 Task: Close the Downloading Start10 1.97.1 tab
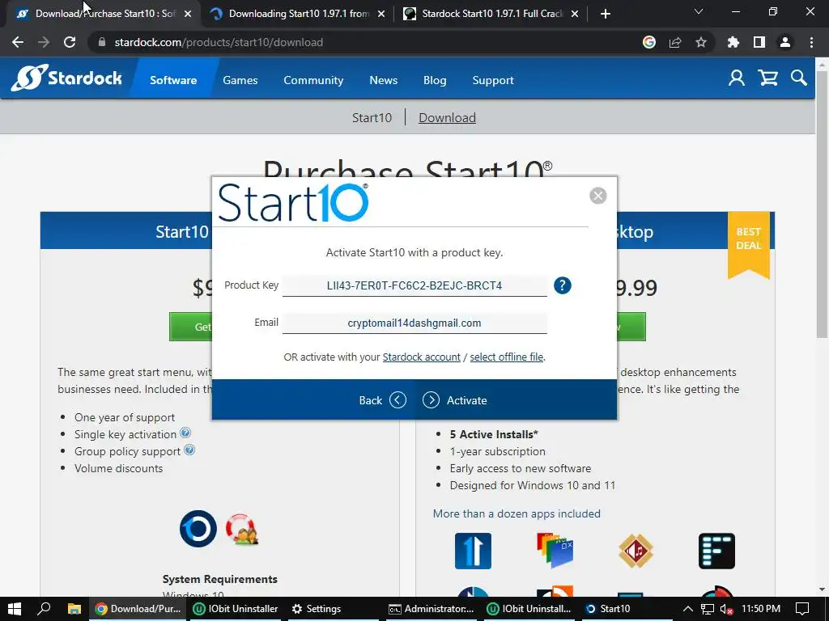coord(381,15)
